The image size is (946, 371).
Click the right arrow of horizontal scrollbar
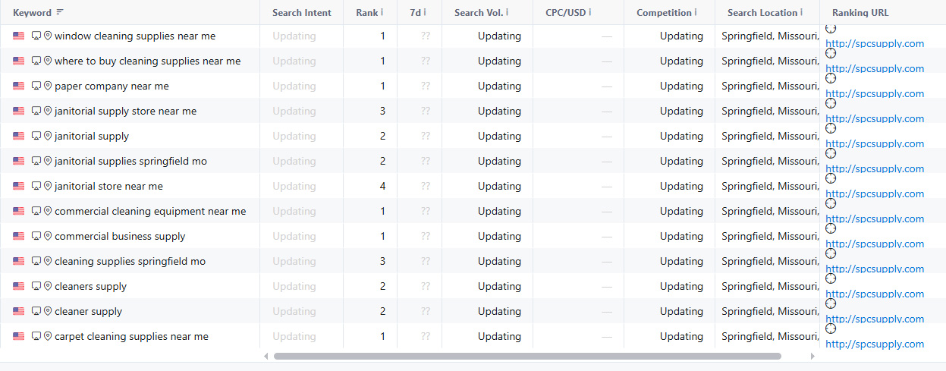pos(812,356)
